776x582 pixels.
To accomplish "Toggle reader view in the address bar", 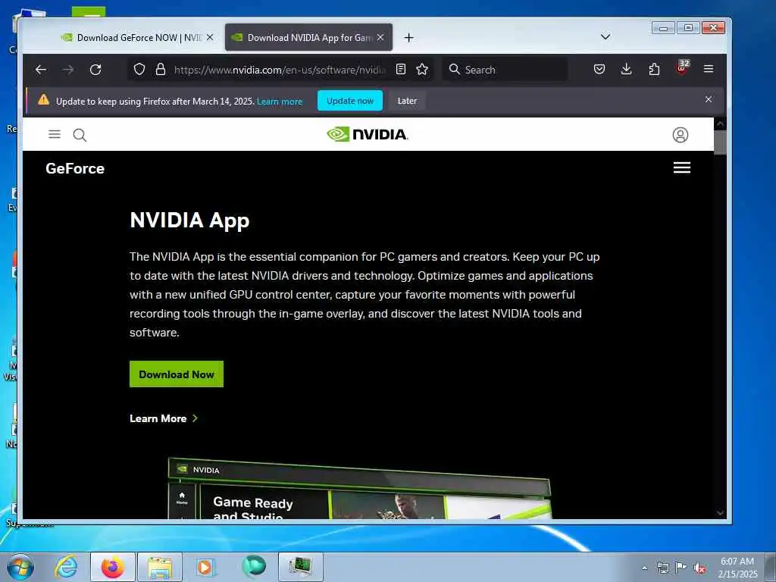I will [401, 69].
